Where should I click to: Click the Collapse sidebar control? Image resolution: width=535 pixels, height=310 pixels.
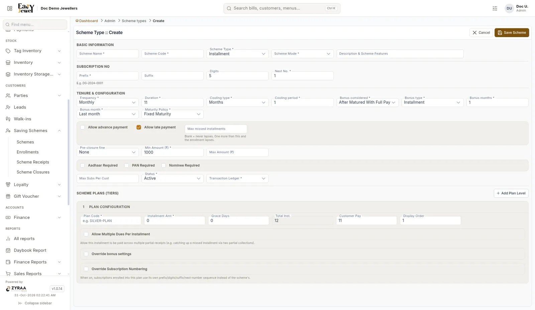[35, 303]
